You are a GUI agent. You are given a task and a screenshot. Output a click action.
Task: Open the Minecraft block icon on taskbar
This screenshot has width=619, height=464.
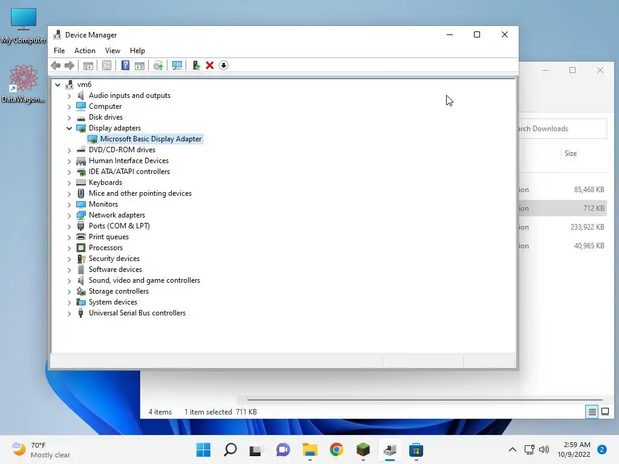(363, 449)
